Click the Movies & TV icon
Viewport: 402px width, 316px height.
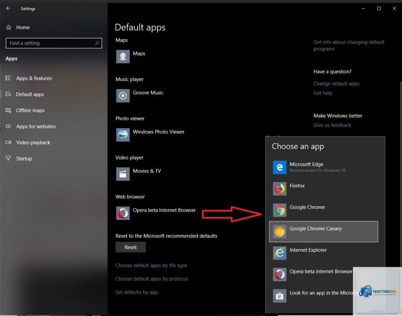click(x=123, y=174)
